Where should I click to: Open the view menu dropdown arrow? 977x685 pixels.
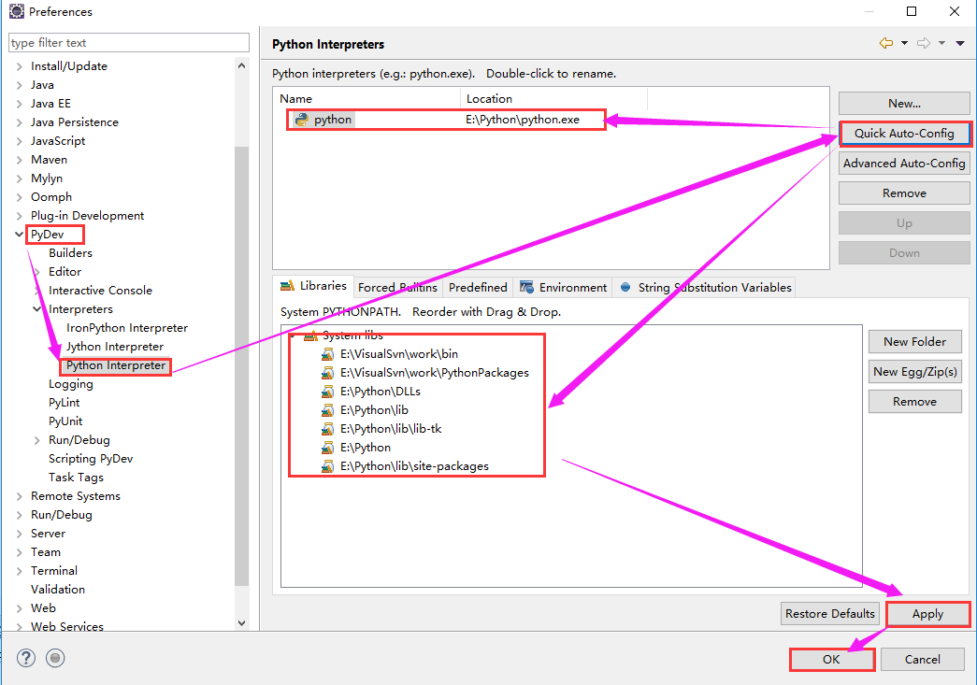pos(961,43)
